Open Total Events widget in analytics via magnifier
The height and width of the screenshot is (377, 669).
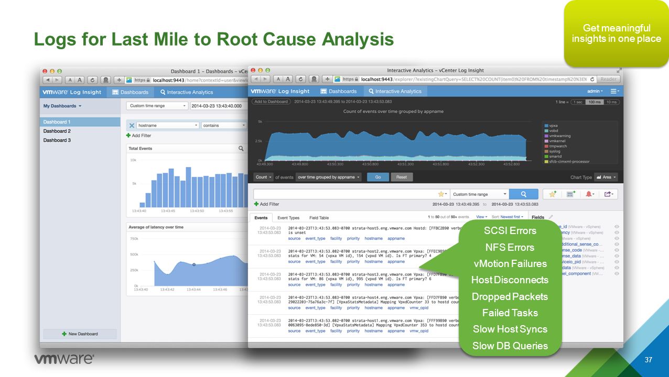coord(241,149)
